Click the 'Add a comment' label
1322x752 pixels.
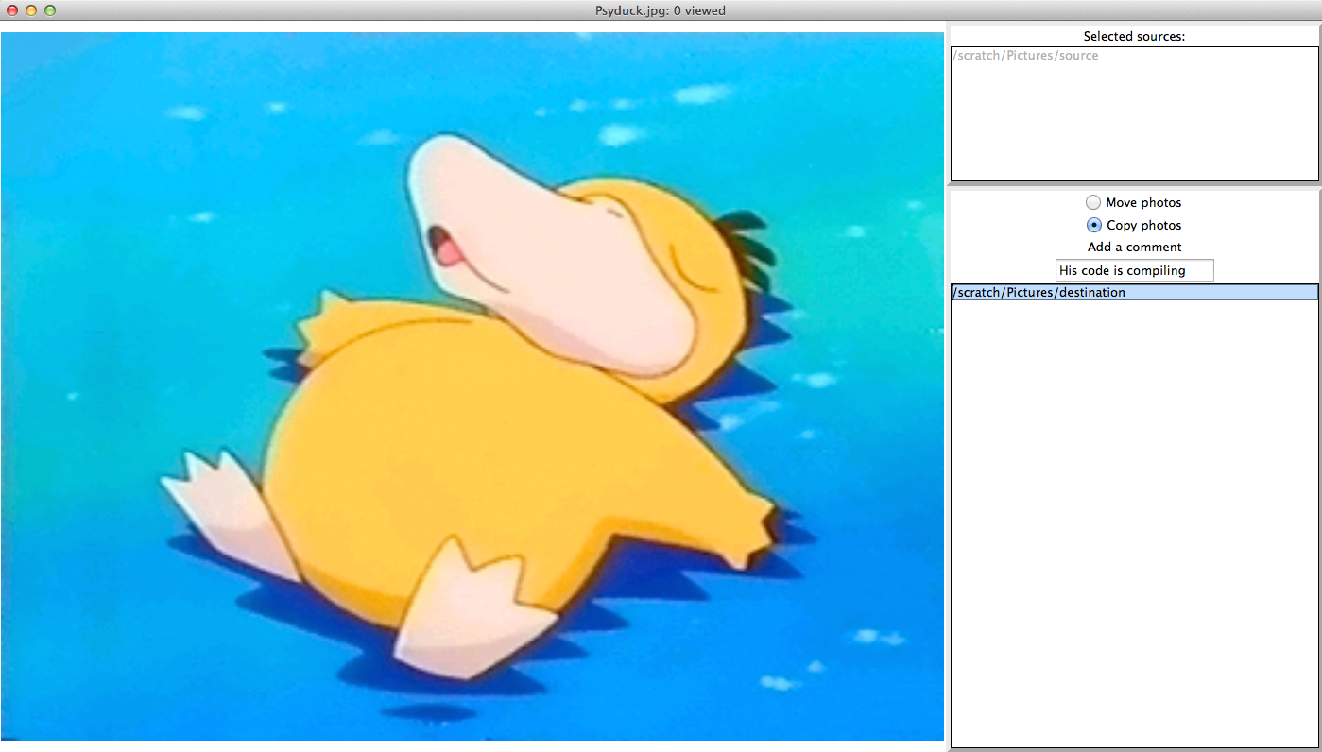click(x=1134, y=247)
